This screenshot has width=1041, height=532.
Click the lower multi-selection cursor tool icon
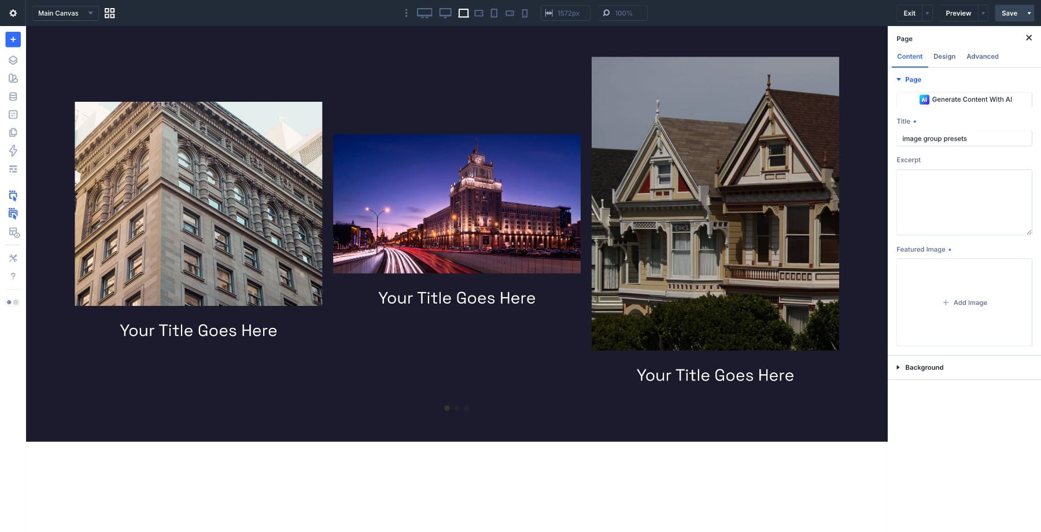(13, 214)
